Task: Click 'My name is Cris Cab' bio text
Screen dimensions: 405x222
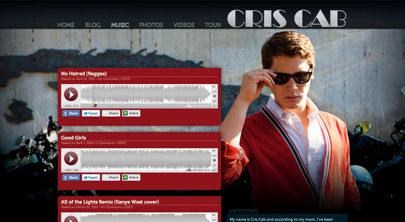Action: (x=281, y=220)
